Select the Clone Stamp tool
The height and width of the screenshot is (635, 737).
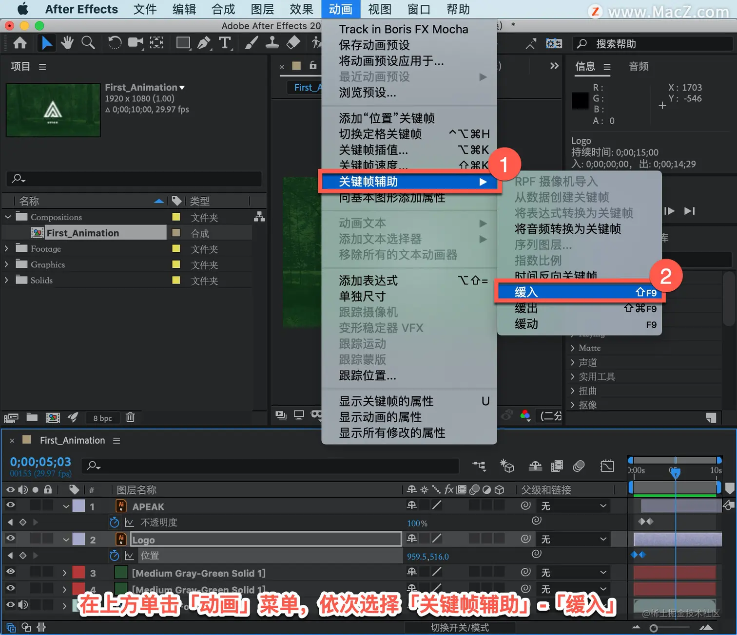click(x=272, y=43)
